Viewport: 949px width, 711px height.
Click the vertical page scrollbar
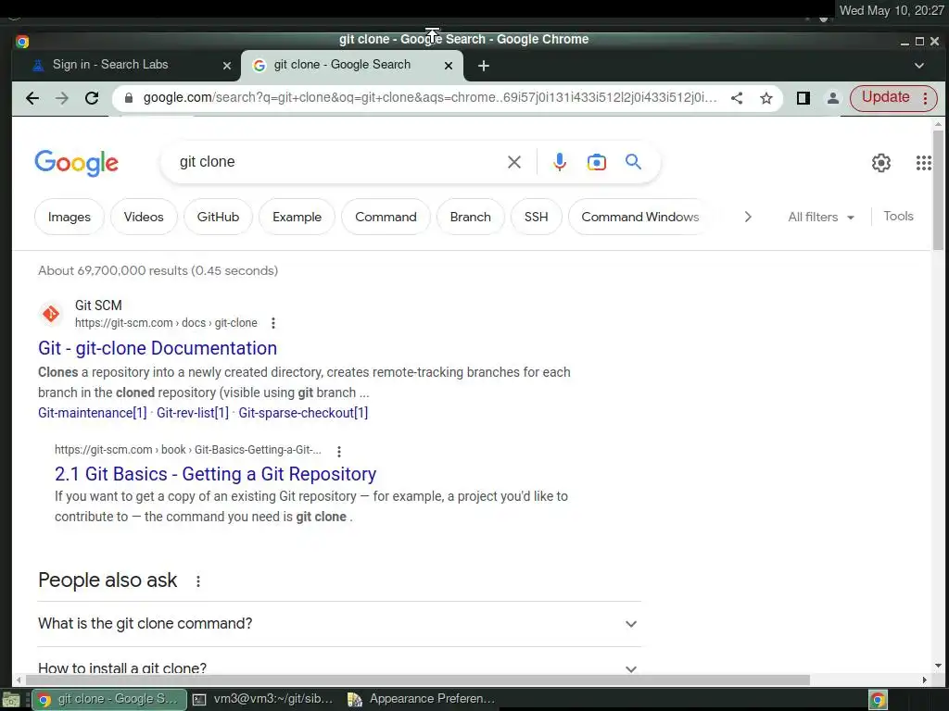[x=938, y=190]
